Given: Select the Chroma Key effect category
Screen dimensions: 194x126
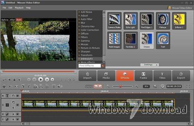Looking at the screenshot, I should (x=88, y=26).
